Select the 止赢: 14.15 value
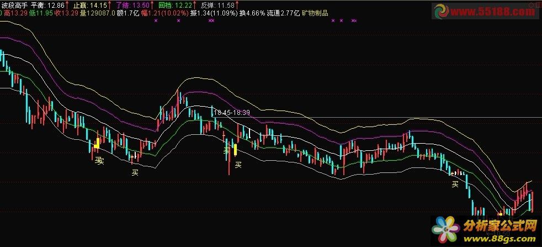 90,5
